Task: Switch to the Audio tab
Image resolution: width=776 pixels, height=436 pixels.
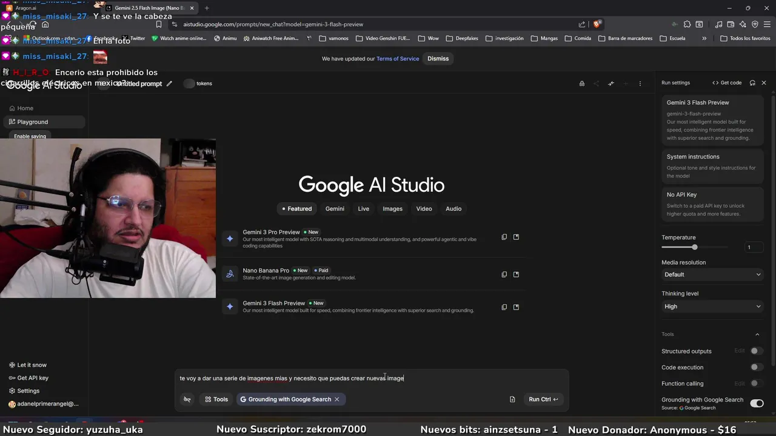Action: (x=453, y=209)
